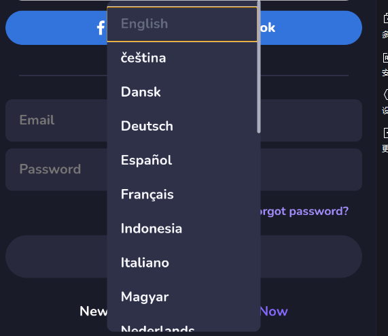
Task: Click the purple "Now" sign-up link
Action: [x=274, y=312]
